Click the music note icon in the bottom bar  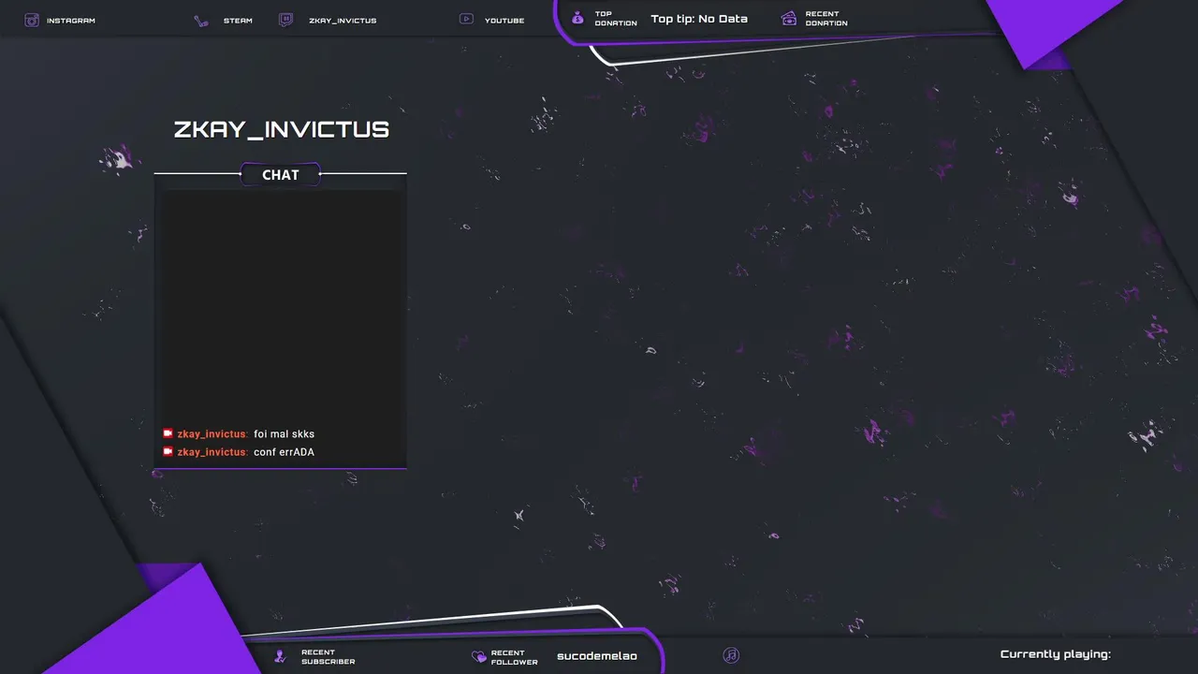click(x=731, y=655)
